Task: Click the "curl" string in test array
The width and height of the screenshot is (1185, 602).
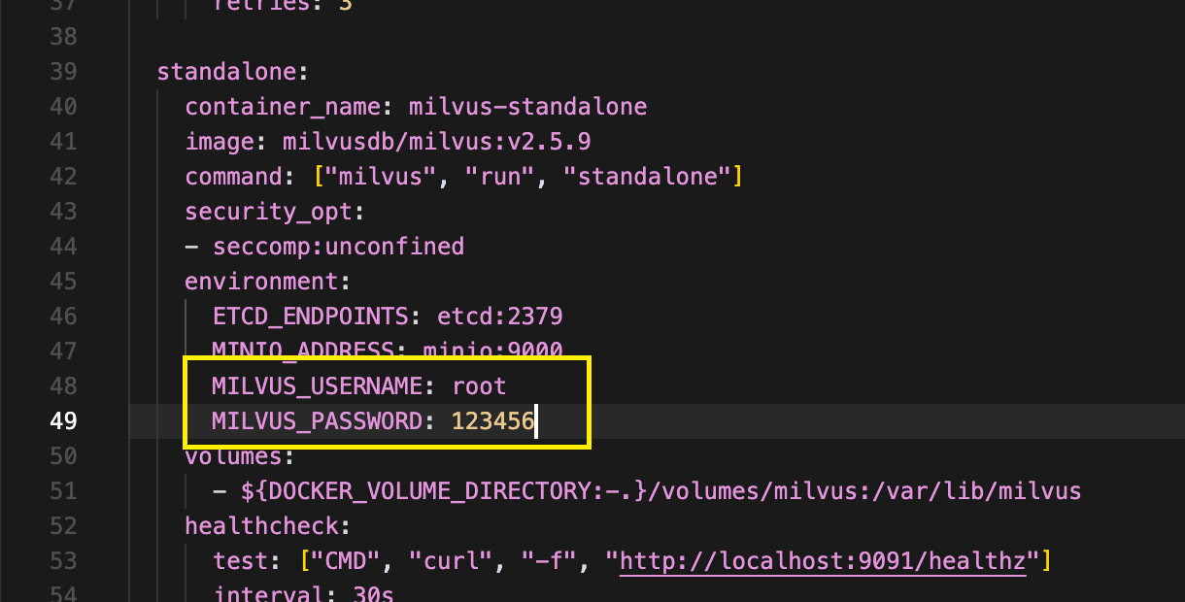Action: point(451,560)
